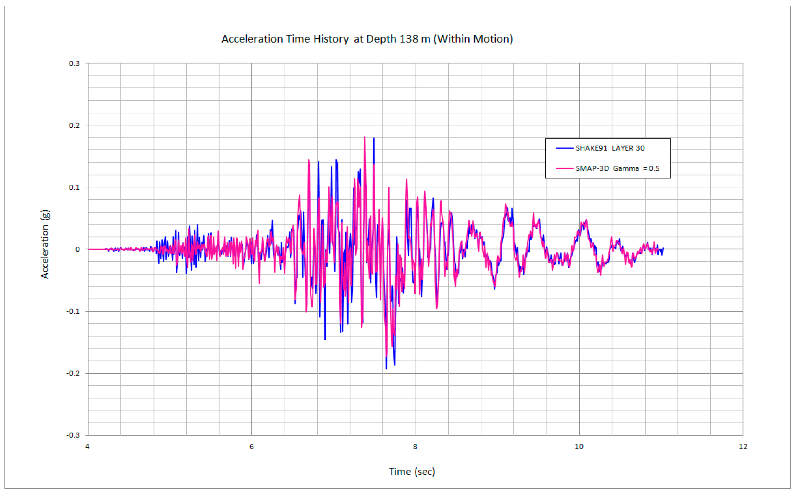Click the 0.1 y-axis label
Image resolution: width=794 pixels, height=493 pixels.
pos(74,188)
